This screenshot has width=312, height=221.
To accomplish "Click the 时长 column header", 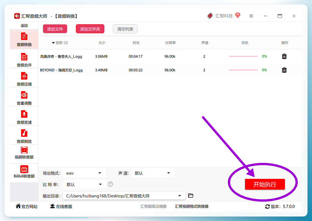I will click(x=136, y=43).
